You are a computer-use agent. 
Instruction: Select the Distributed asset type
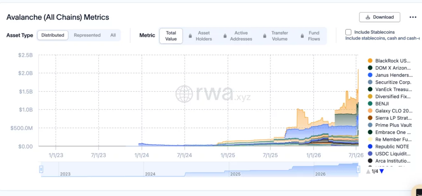click(x=53, y=35)
